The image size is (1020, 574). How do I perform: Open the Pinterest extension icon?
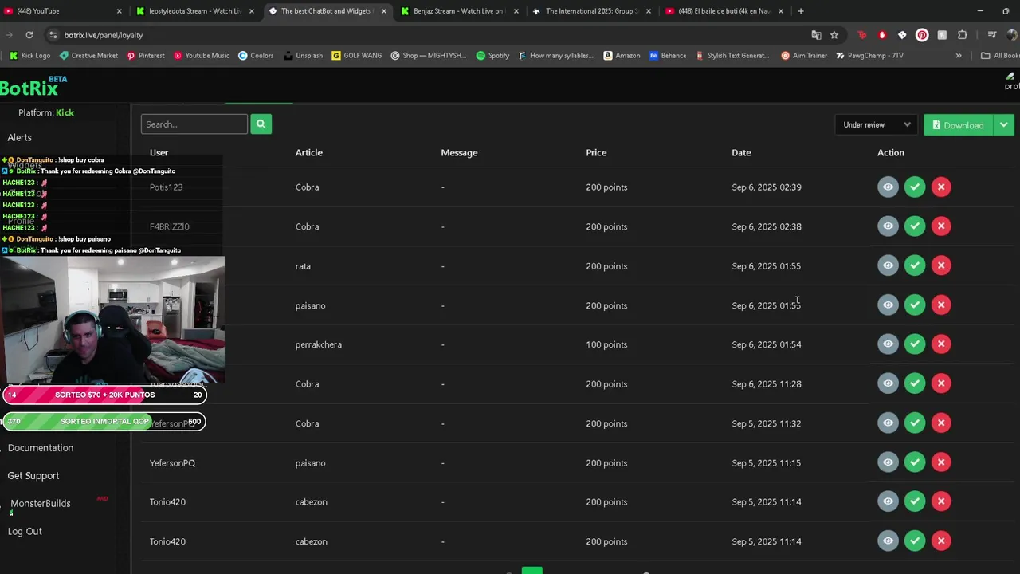point(922,35)
